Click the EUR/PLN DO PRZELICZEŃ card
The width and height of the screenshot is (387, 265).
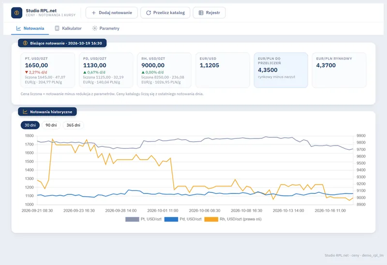coord(281,70)
